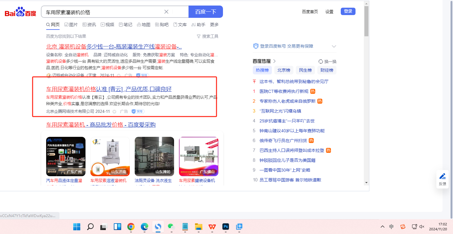Click the 登录 login button
Screen dimensions: 453x234
click(x=348, y=11)
